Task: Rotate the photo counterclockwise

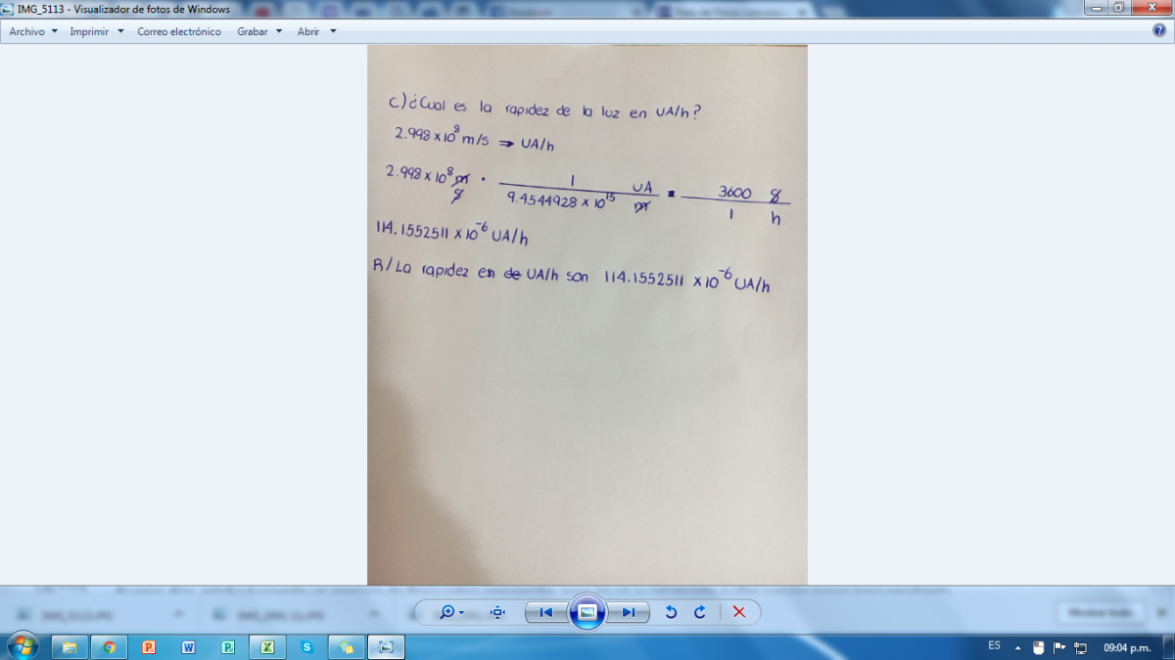Action: click(x=671, y=612)
